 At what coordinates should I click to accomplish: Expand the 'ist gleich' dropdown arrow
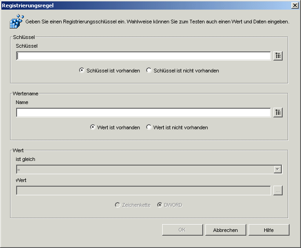tap(277, 170)
